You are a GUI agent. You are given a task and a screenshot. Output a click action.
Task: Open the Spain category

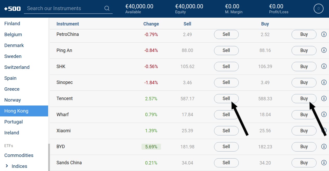point(10,78)
